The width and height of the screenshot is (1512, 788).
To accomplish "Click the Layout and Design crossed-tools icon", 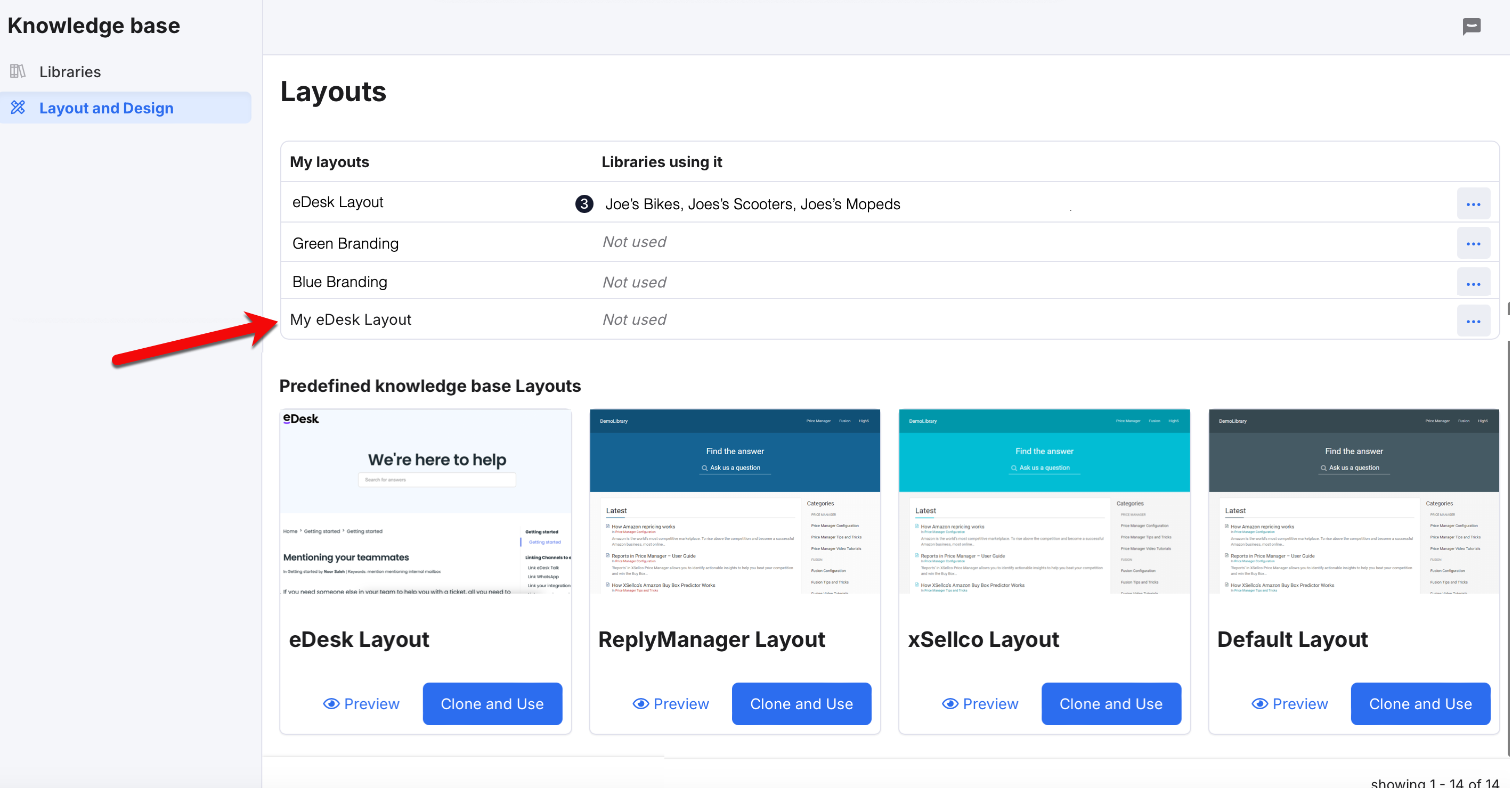I will (18, 108).
